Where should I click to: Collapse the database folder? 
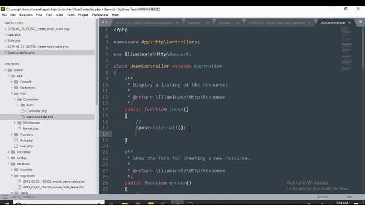pos(9,164)
